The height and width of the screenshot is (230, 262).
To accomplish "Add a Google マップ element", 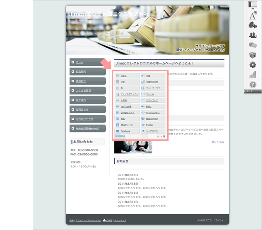I will point(128,113).
